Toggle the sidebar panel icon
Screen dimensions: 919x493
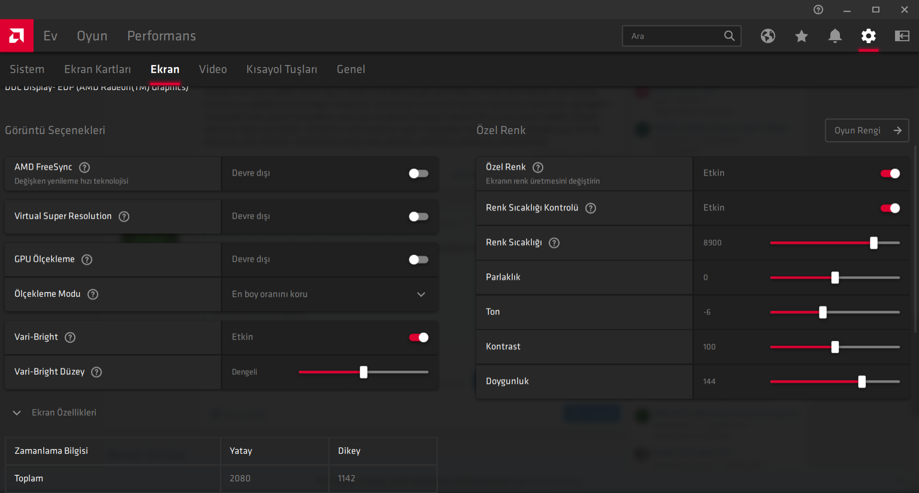[x=902, y=36]
